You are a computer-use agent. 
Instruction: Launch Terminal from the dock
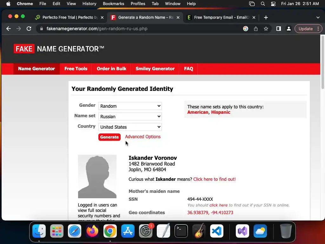[x=181, y=231]
